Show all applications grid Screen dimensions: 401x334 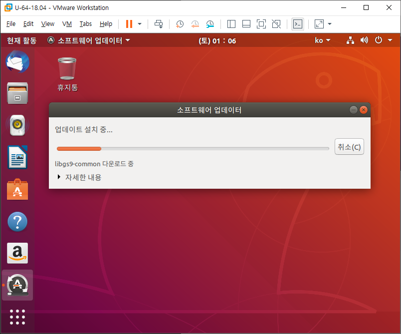(17, 317)
